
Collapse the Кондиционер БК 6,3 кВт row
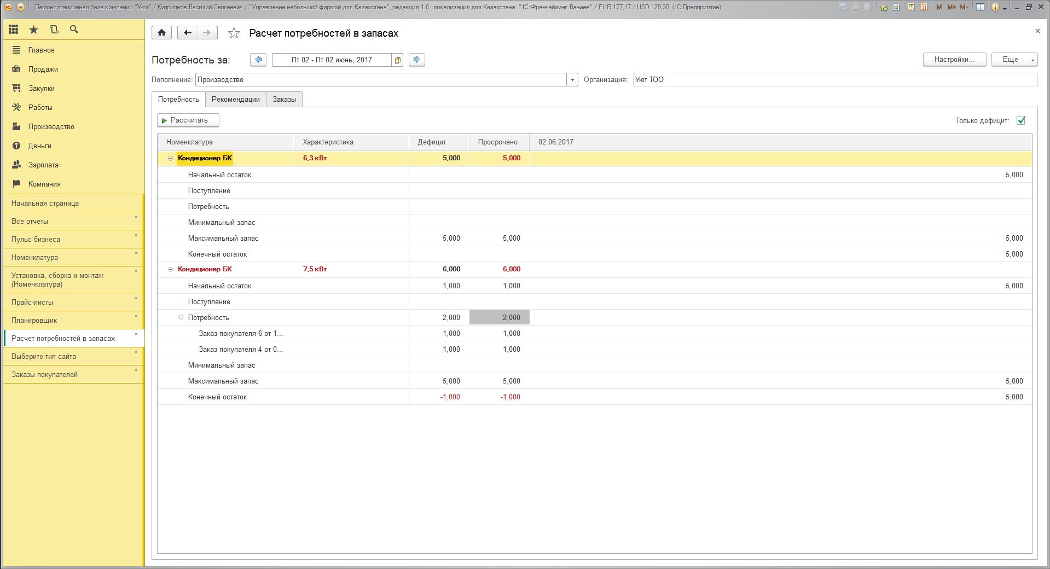170,158
